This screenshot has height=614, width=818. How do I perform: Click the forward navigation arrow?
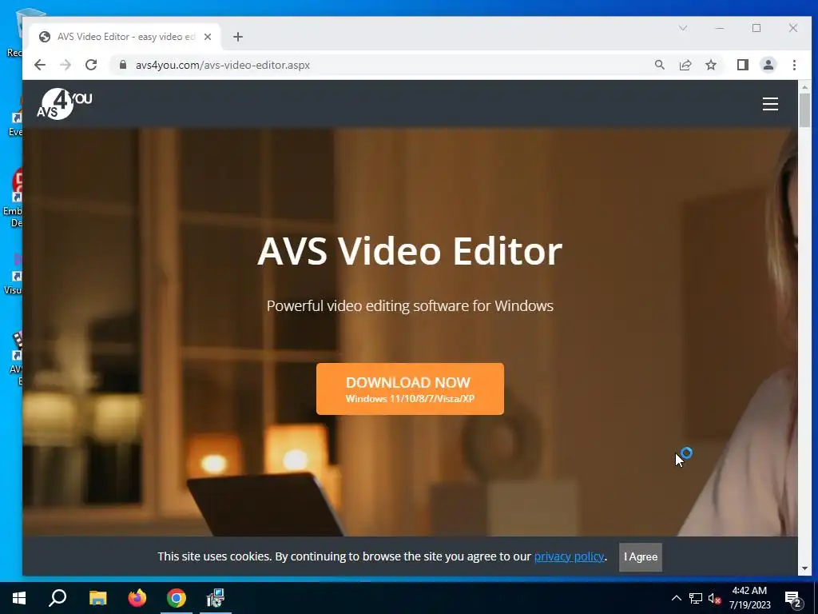pyautogui.click(x=66, y=65)
